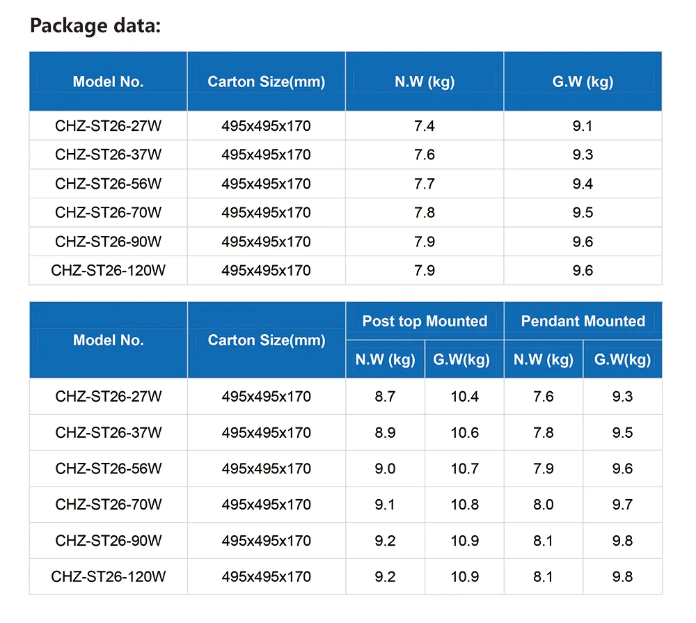The width and height of the screenshot is (696, 623).
Task: Click the N.W (kg) header under Post top Mounted
Action: pos(385,360)
